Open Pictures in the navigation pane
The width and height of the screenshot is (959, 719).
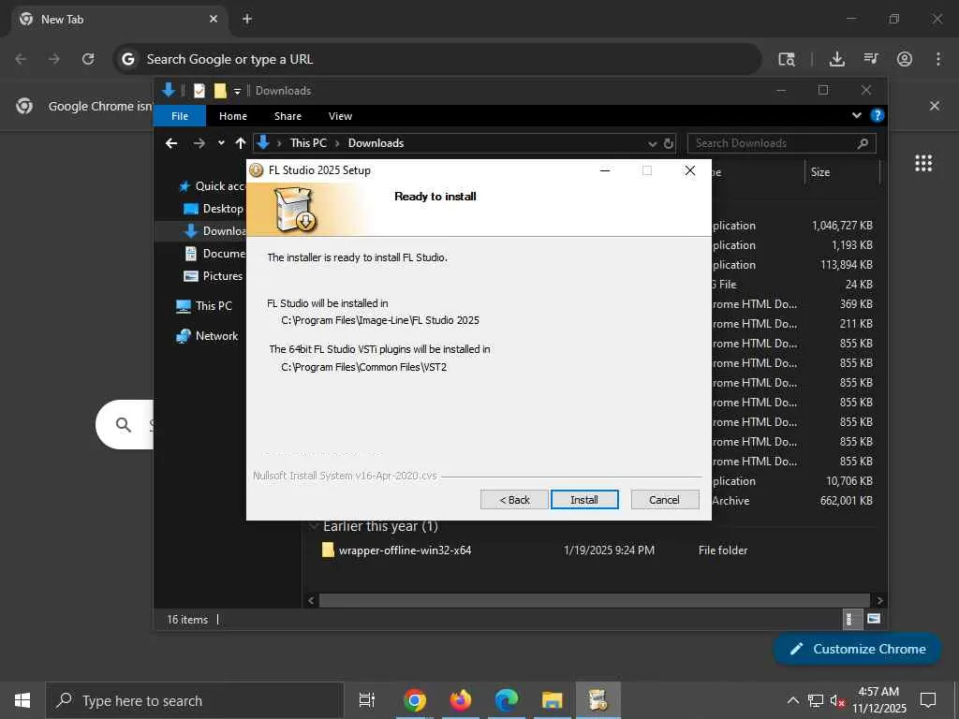214,276
